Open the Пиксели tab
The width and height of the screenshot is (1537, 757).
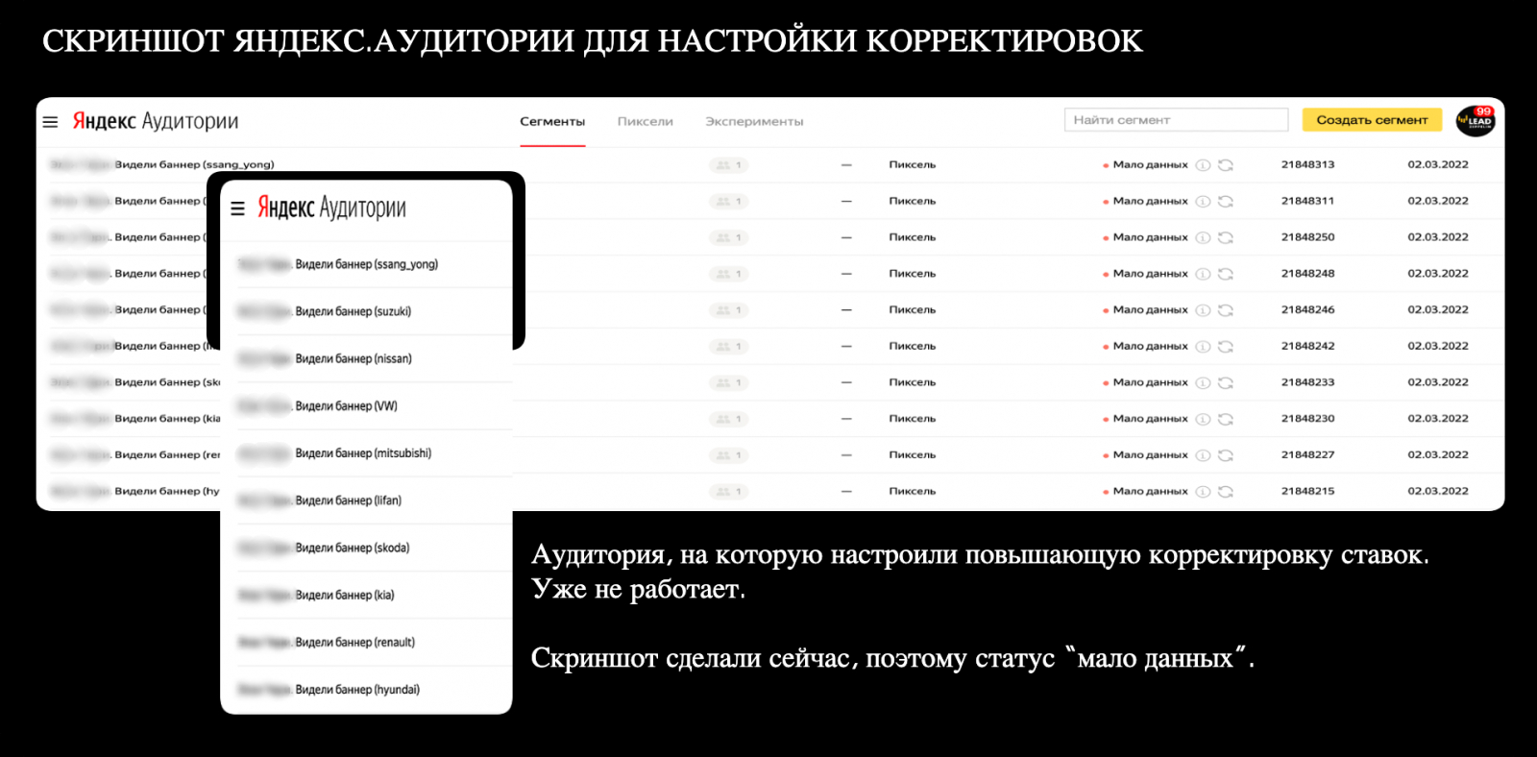point(645,122)
